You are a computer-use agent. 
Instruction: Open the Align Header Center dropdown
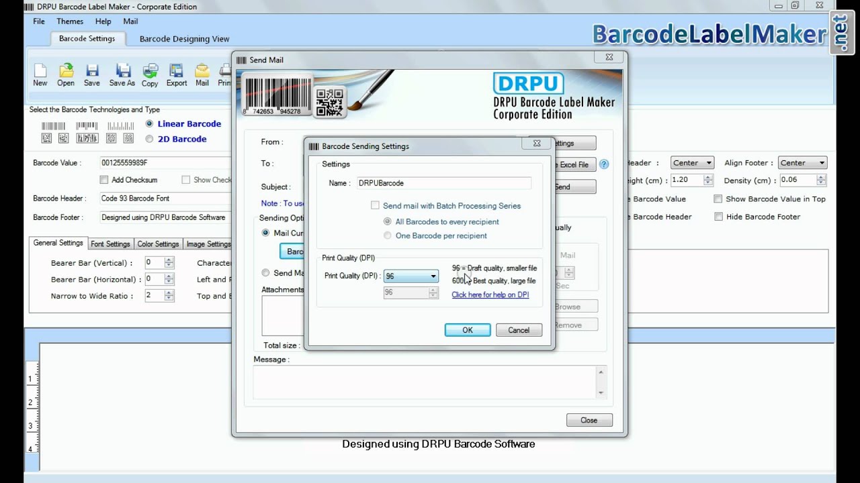click(691, 162)
